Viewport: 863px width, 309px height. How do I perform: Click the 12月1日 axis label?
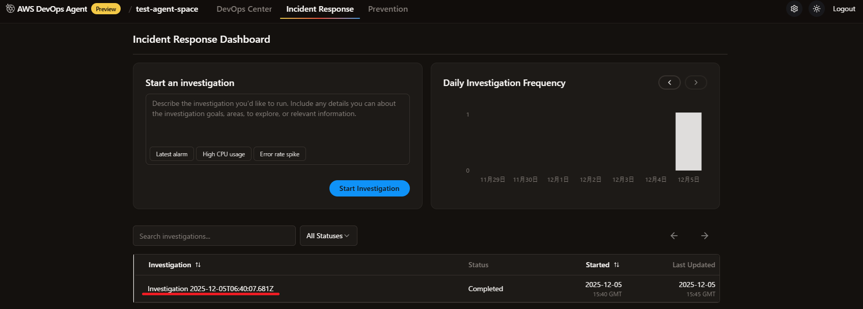coord(558,180)
